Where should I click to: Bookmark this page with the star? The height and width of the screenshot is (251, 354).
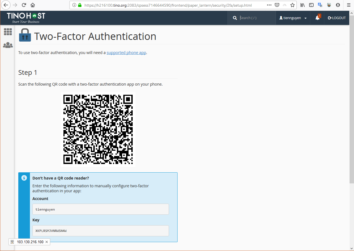click(x=293, y=5)
